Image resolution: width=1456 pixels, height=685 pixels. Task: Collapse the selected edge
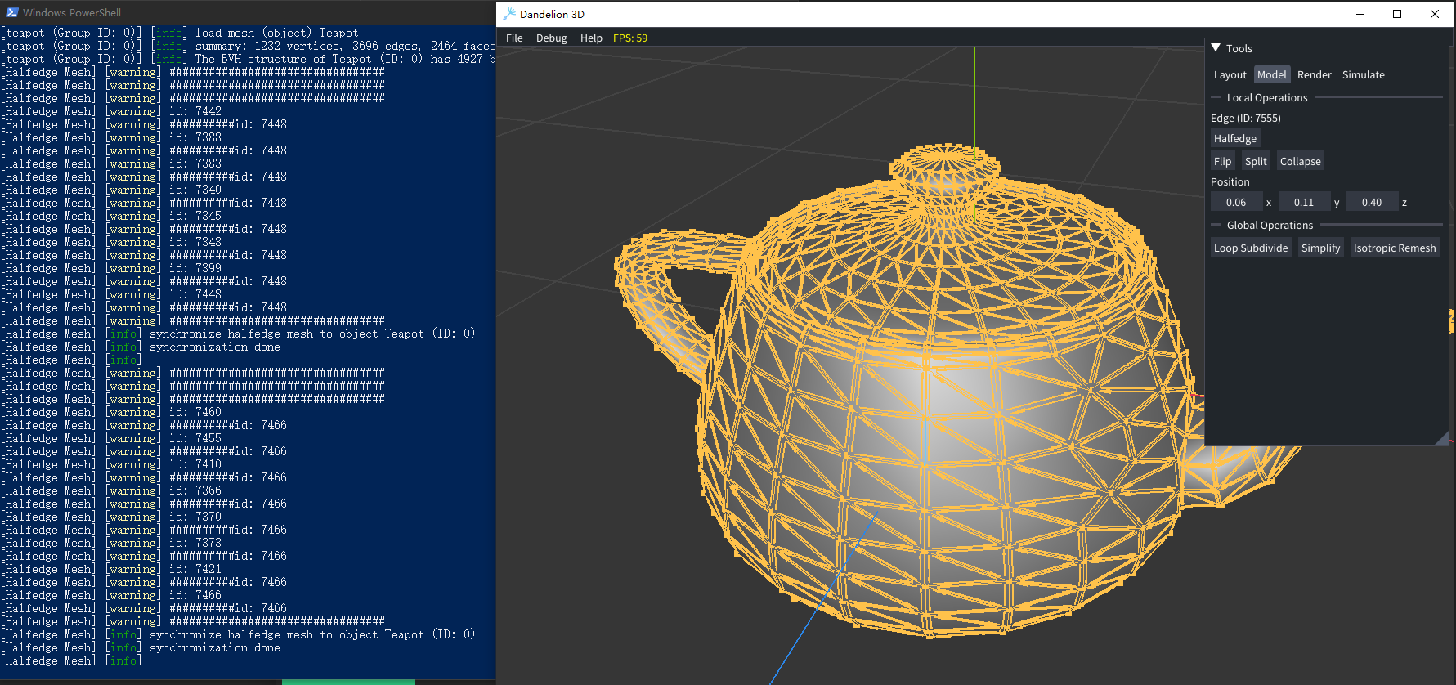coord(1300,161)
